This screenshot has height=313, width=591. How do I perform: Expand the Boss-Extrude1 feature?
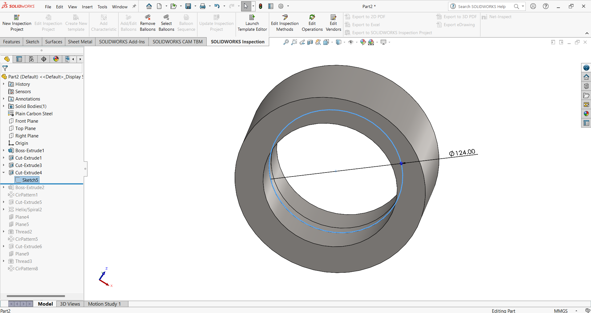(4, 151)
